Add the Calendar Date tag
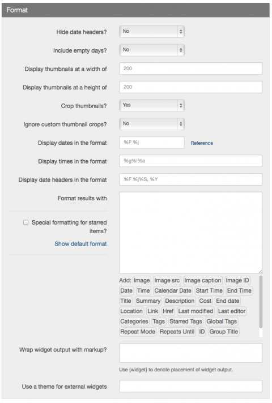This screenshot has height=403, width=272. (x=173, y=291)
